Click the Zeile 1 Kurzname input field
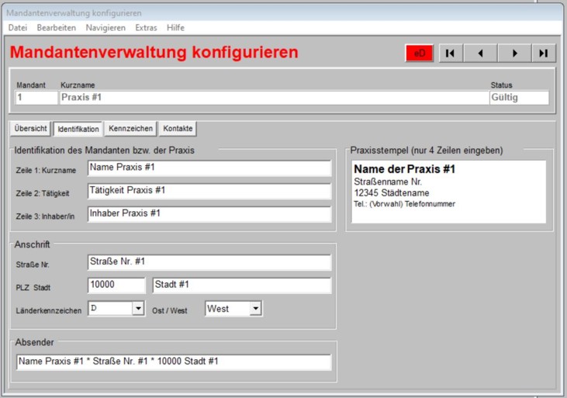 [209, 168]
